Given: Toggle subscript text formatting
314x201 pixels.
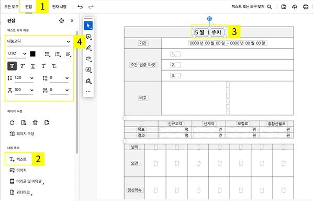Looking at the screenshot, I should [x=54, y=66].
